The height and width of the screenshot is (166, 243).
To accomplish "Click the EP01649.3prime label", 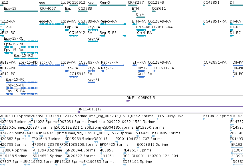I will tap(46, 139).
